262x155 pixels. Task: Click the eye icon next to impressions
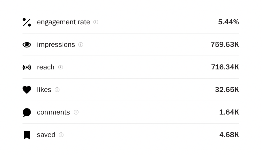click(x=27, y=45)
